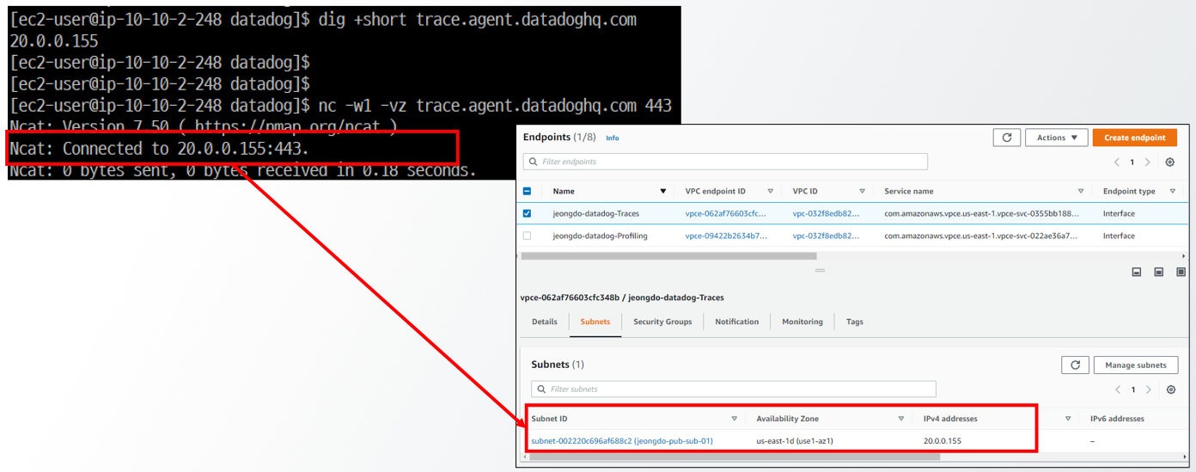Click us-east-1d (use1-az1) zone cell

(795, 441)
